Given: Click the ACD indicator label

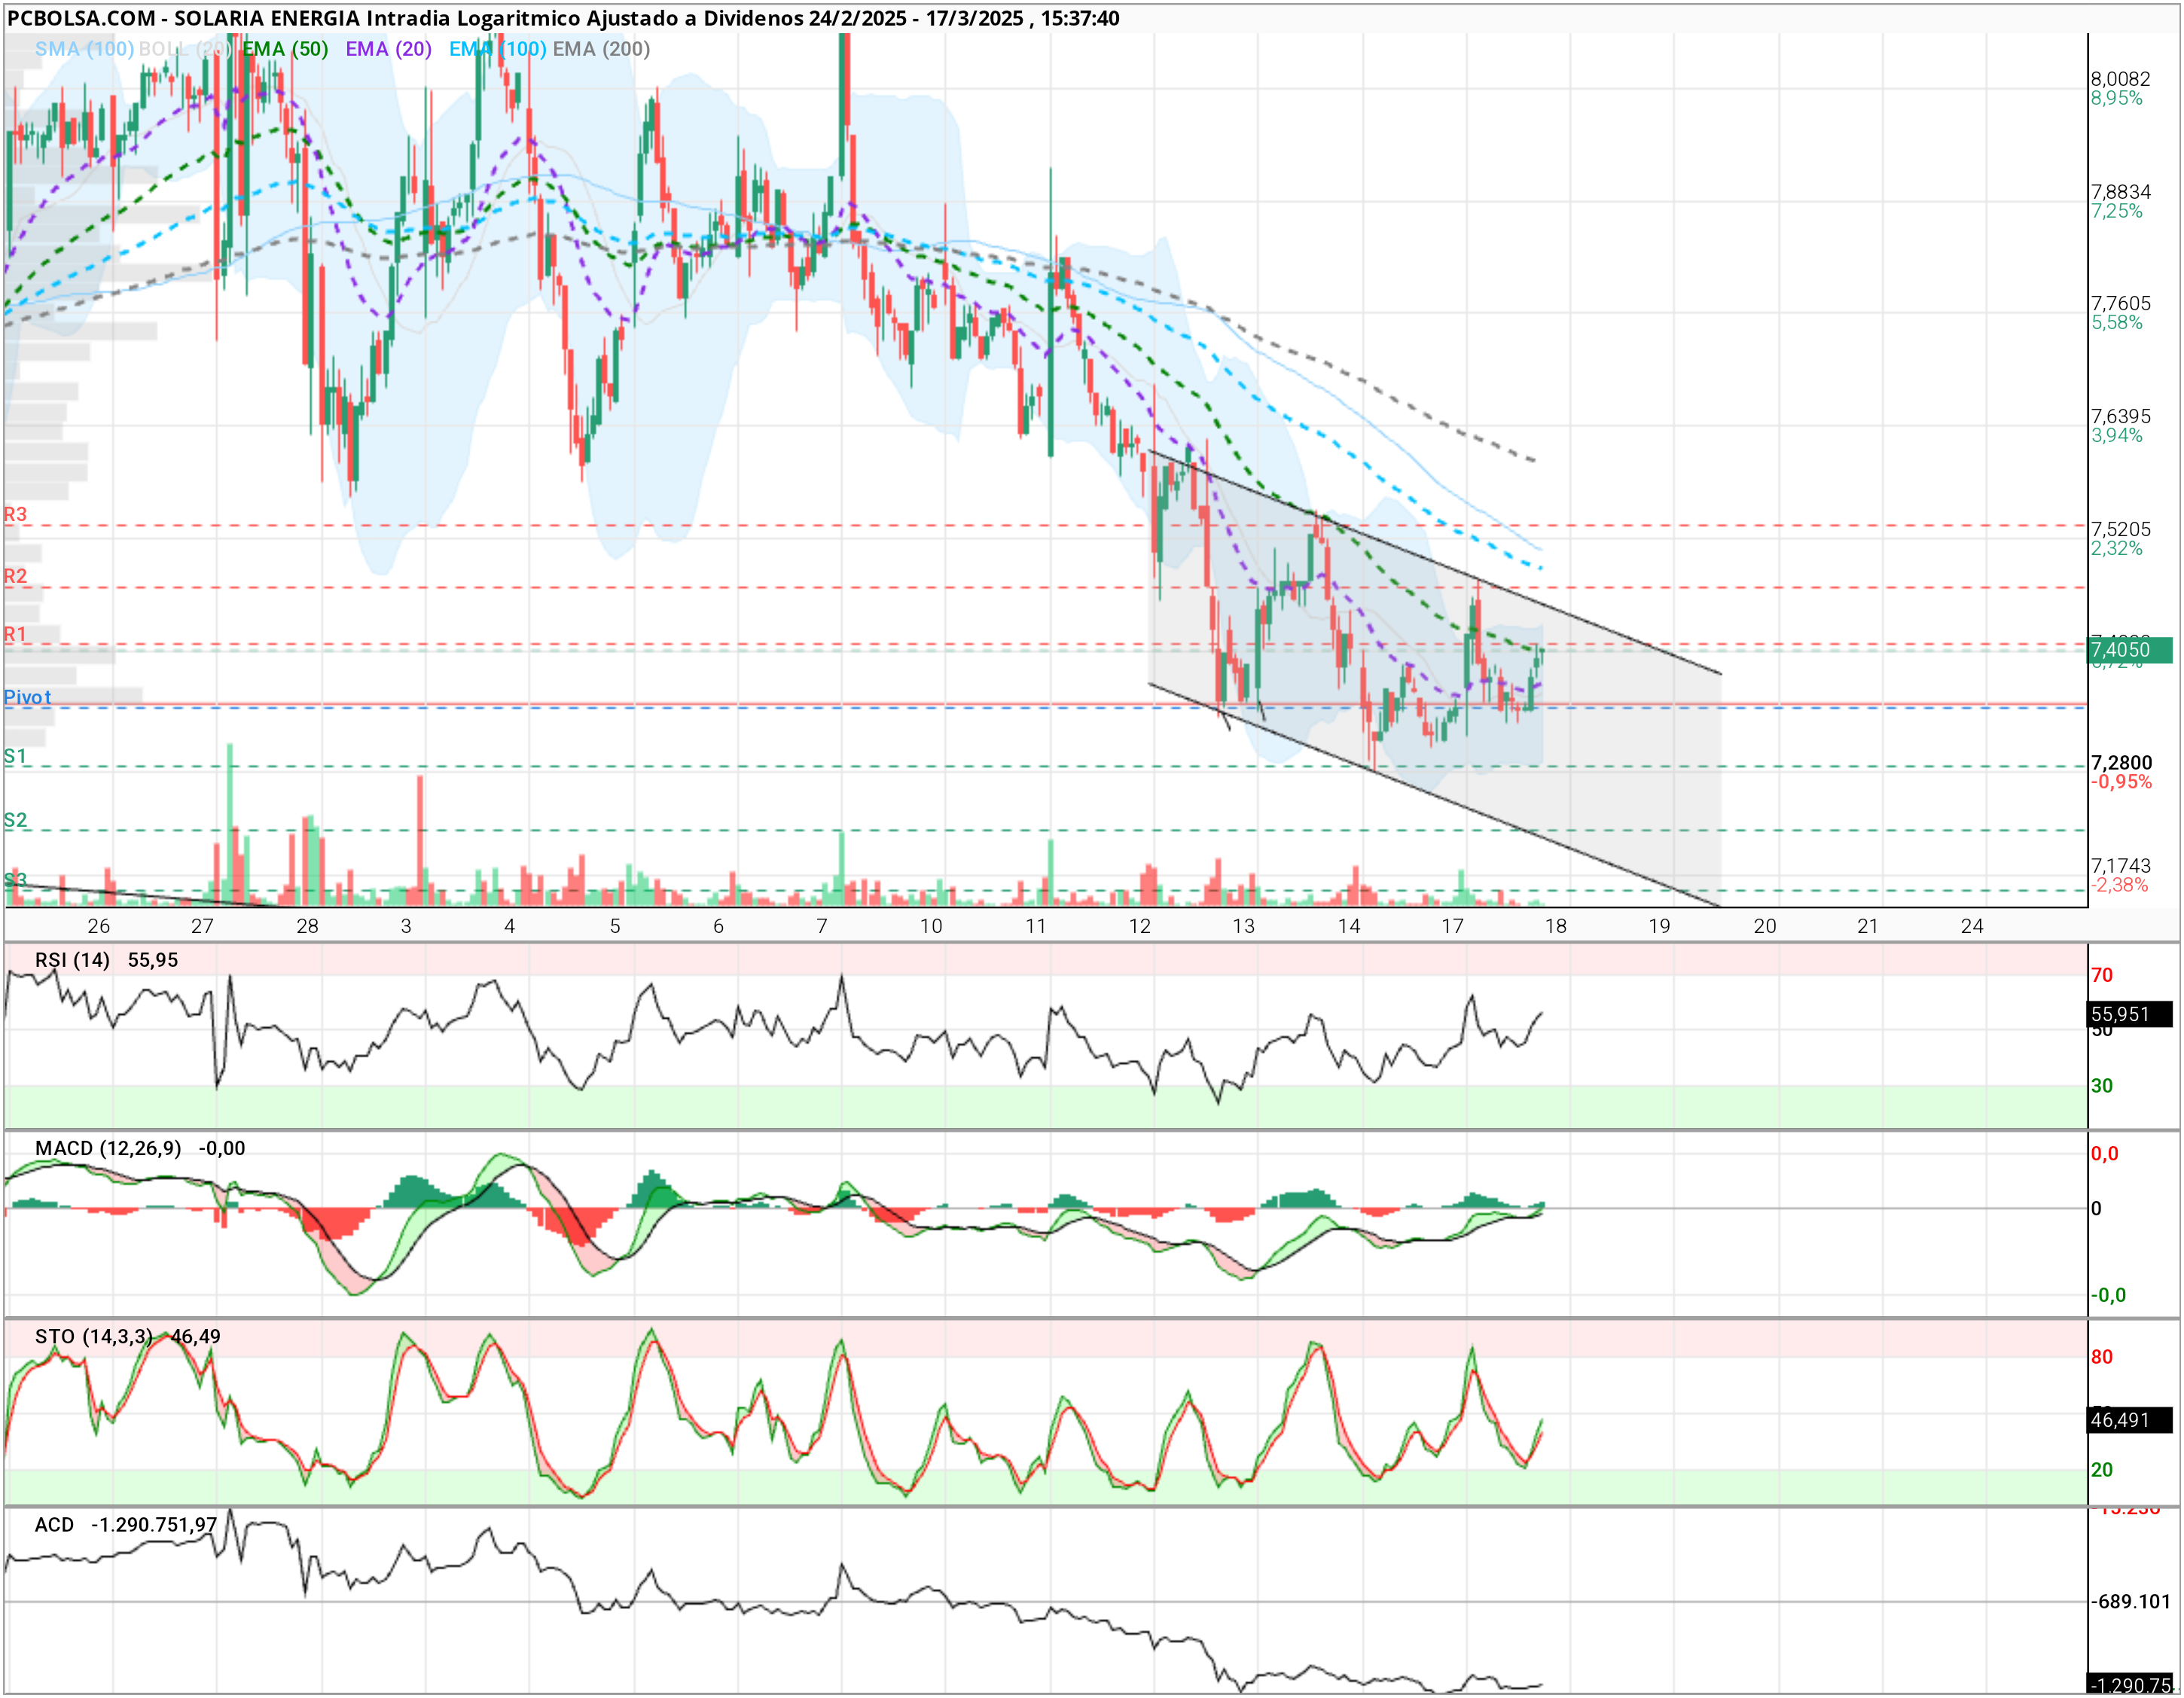Looking at the screenshot, I should 54,1524.
